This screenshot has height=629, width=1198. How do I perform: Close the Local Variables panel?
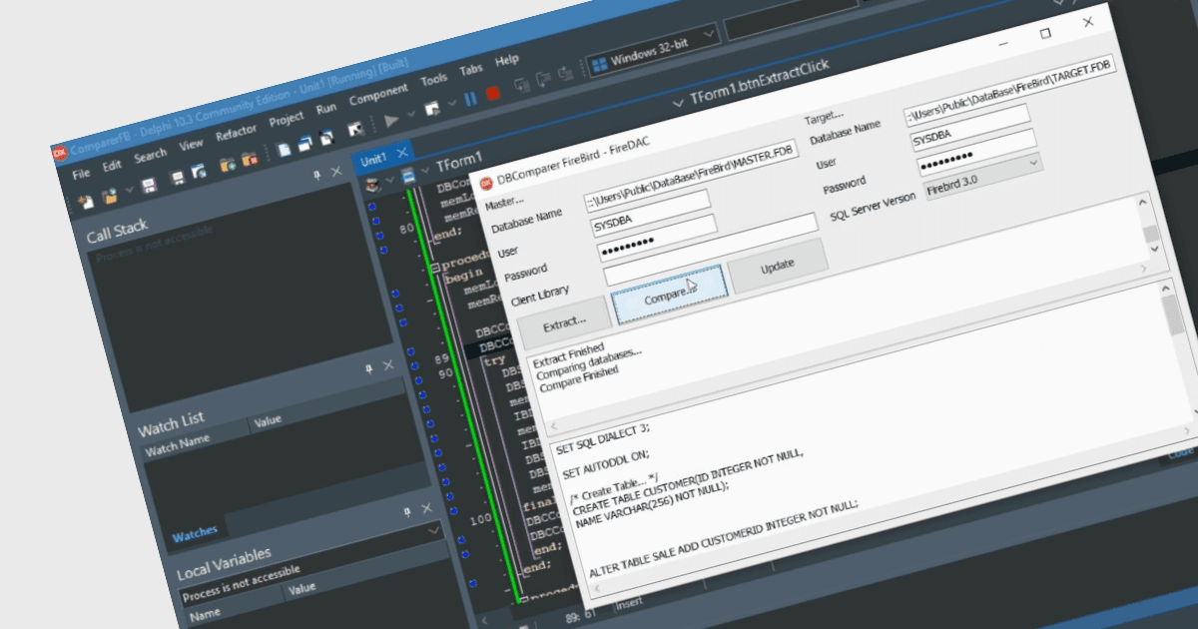click(x=427, y=507)
